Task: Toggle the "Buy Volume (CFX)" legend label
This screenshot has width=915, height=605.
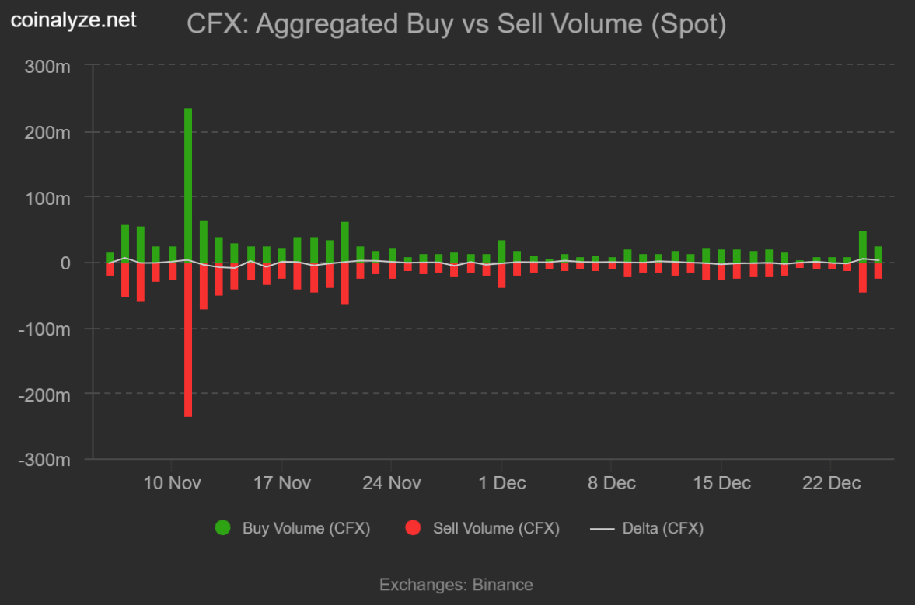Action: [306, 528]
